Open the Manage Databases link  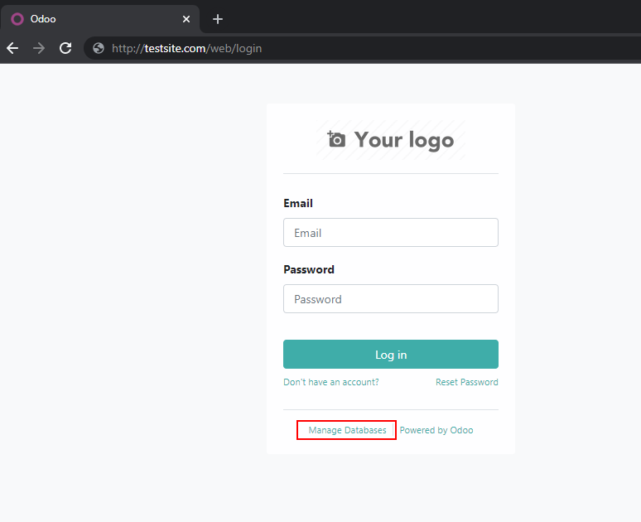pos(347,430)
